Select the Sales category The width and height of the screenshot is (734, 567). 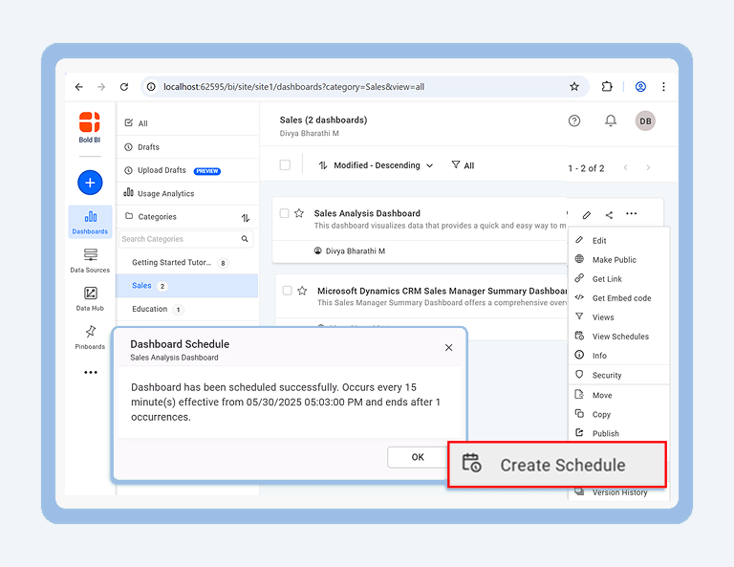[x=187, y=286]
